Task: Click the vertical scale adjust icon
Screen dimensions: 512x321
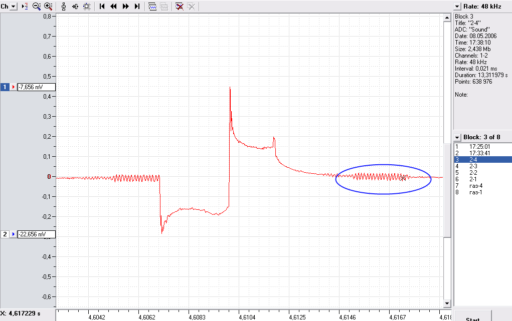Action: 64,7
